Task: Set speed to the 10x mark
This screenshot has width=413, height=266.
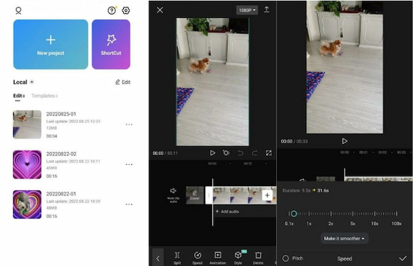Action: coord(374,214)
